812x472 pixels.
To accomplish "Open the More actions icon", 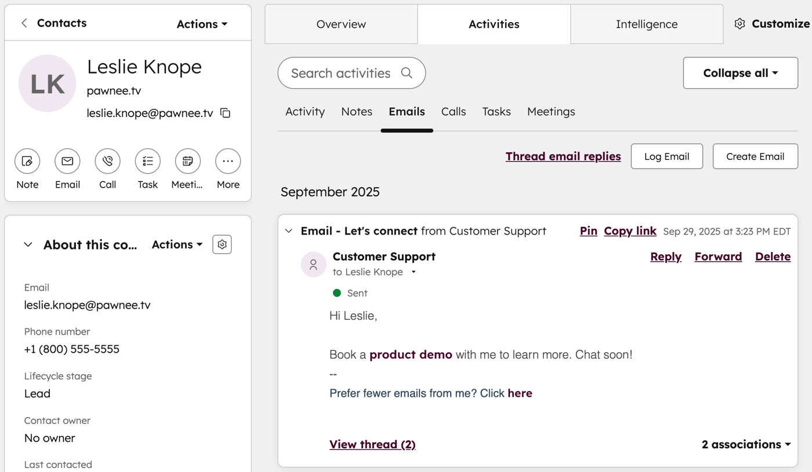I will click(227, 161).
